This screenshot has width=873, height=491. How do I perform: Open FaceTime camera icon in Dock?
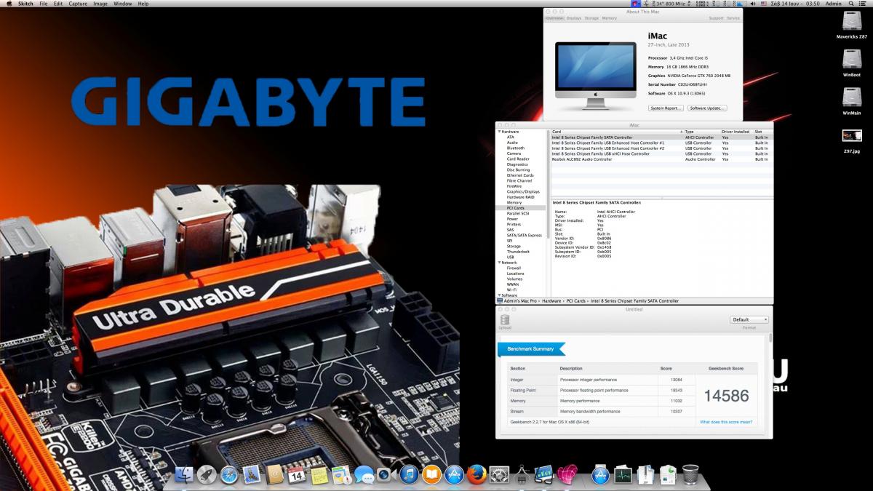pyautogui.click(x=386, y=475)
